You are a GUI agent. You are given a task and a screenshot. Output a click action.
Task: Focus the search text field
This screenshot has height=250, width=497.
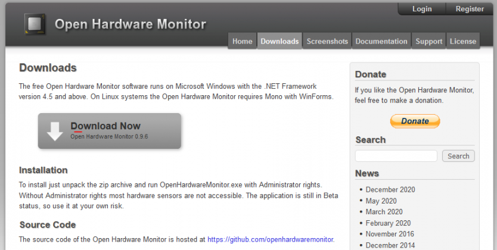(396, 156)
